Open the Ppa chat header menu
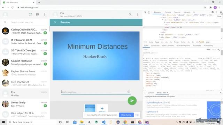223x125 pixels. (x=137, y=15)
